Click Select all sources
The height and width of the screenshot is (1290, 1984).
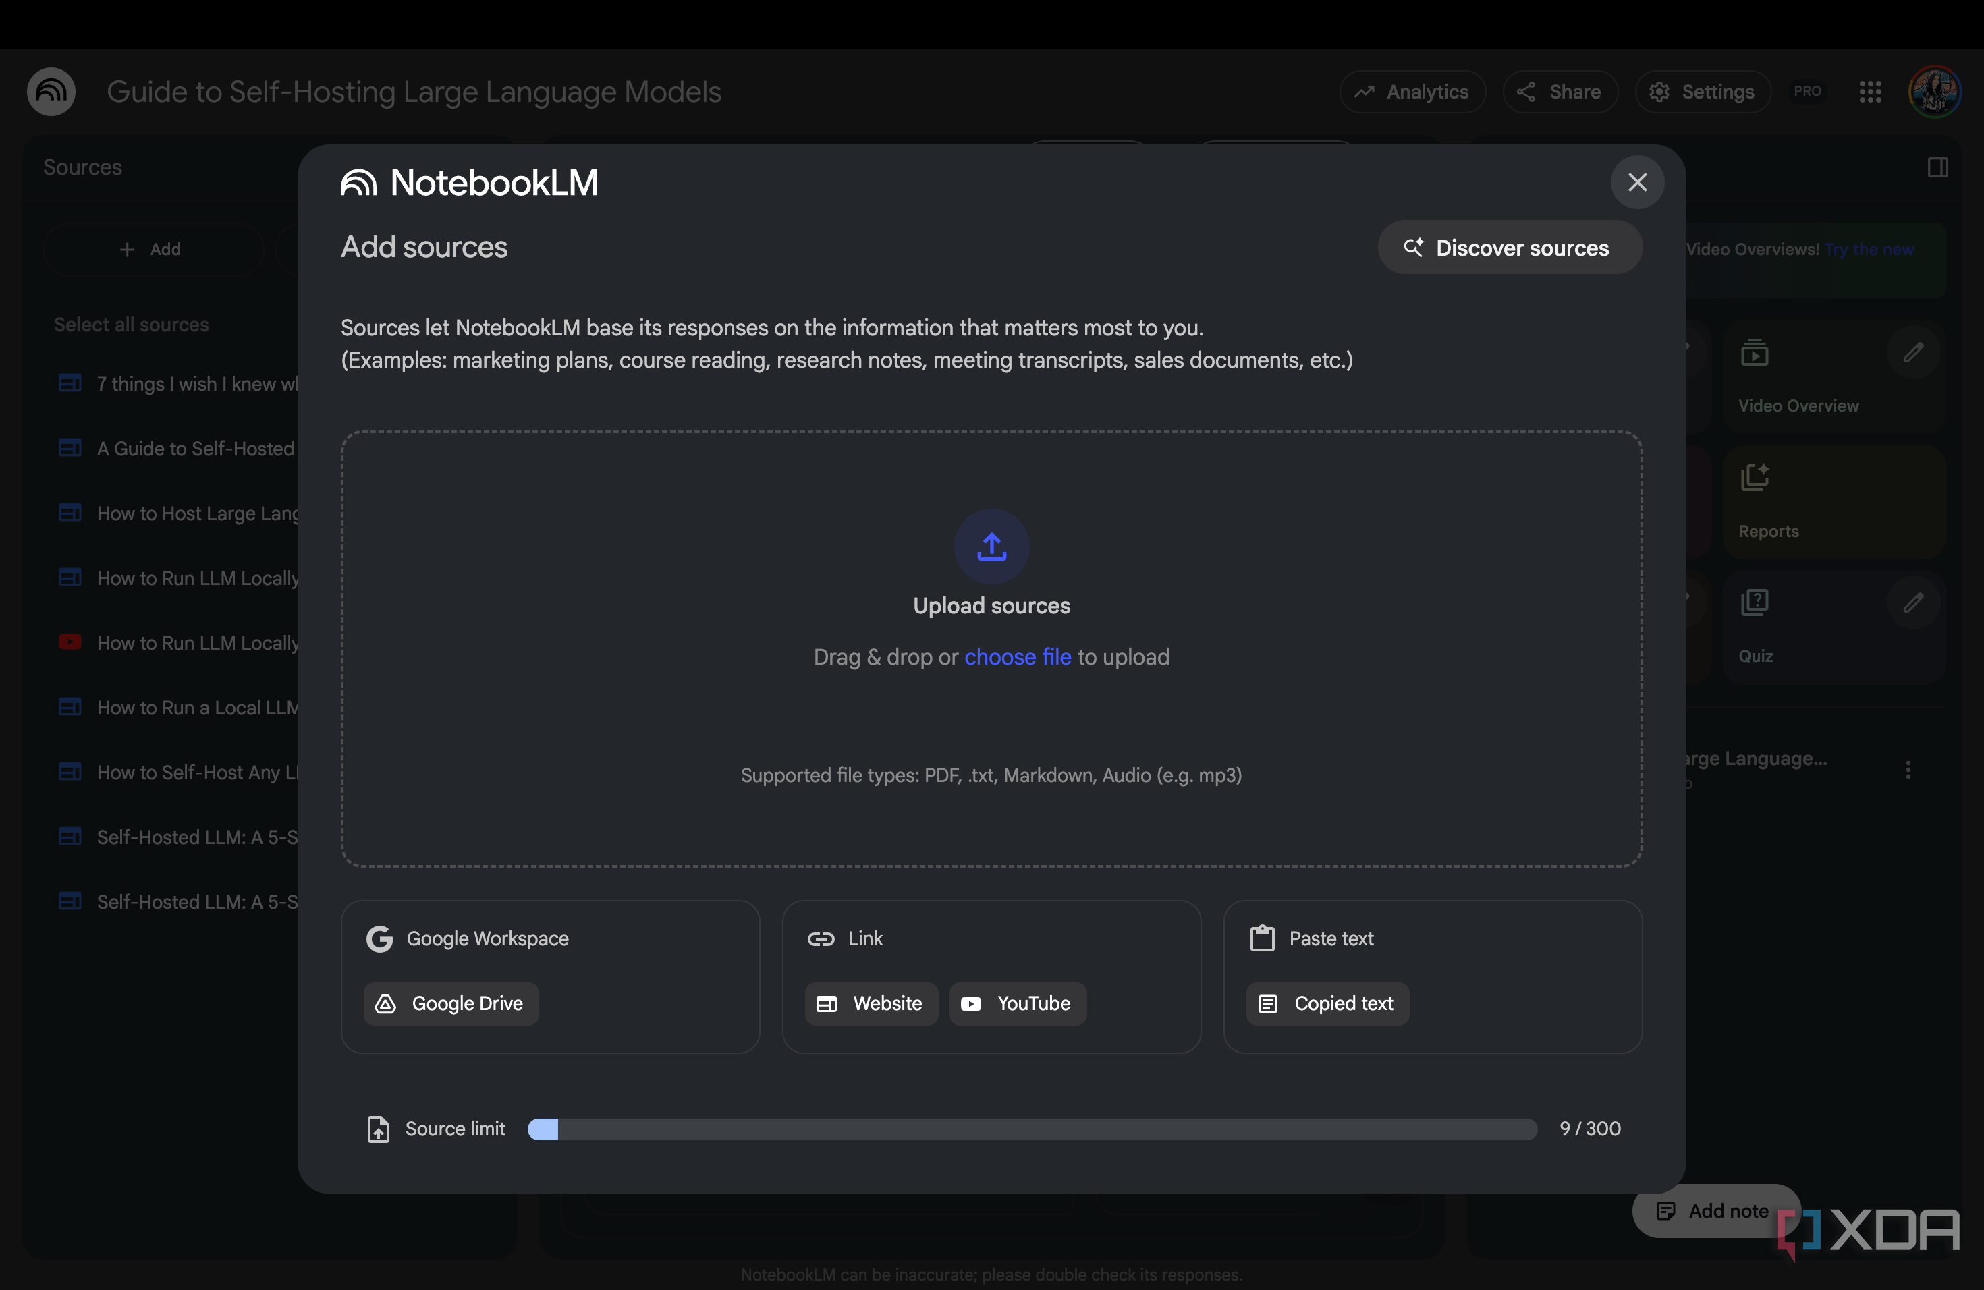tap(132, 324)
